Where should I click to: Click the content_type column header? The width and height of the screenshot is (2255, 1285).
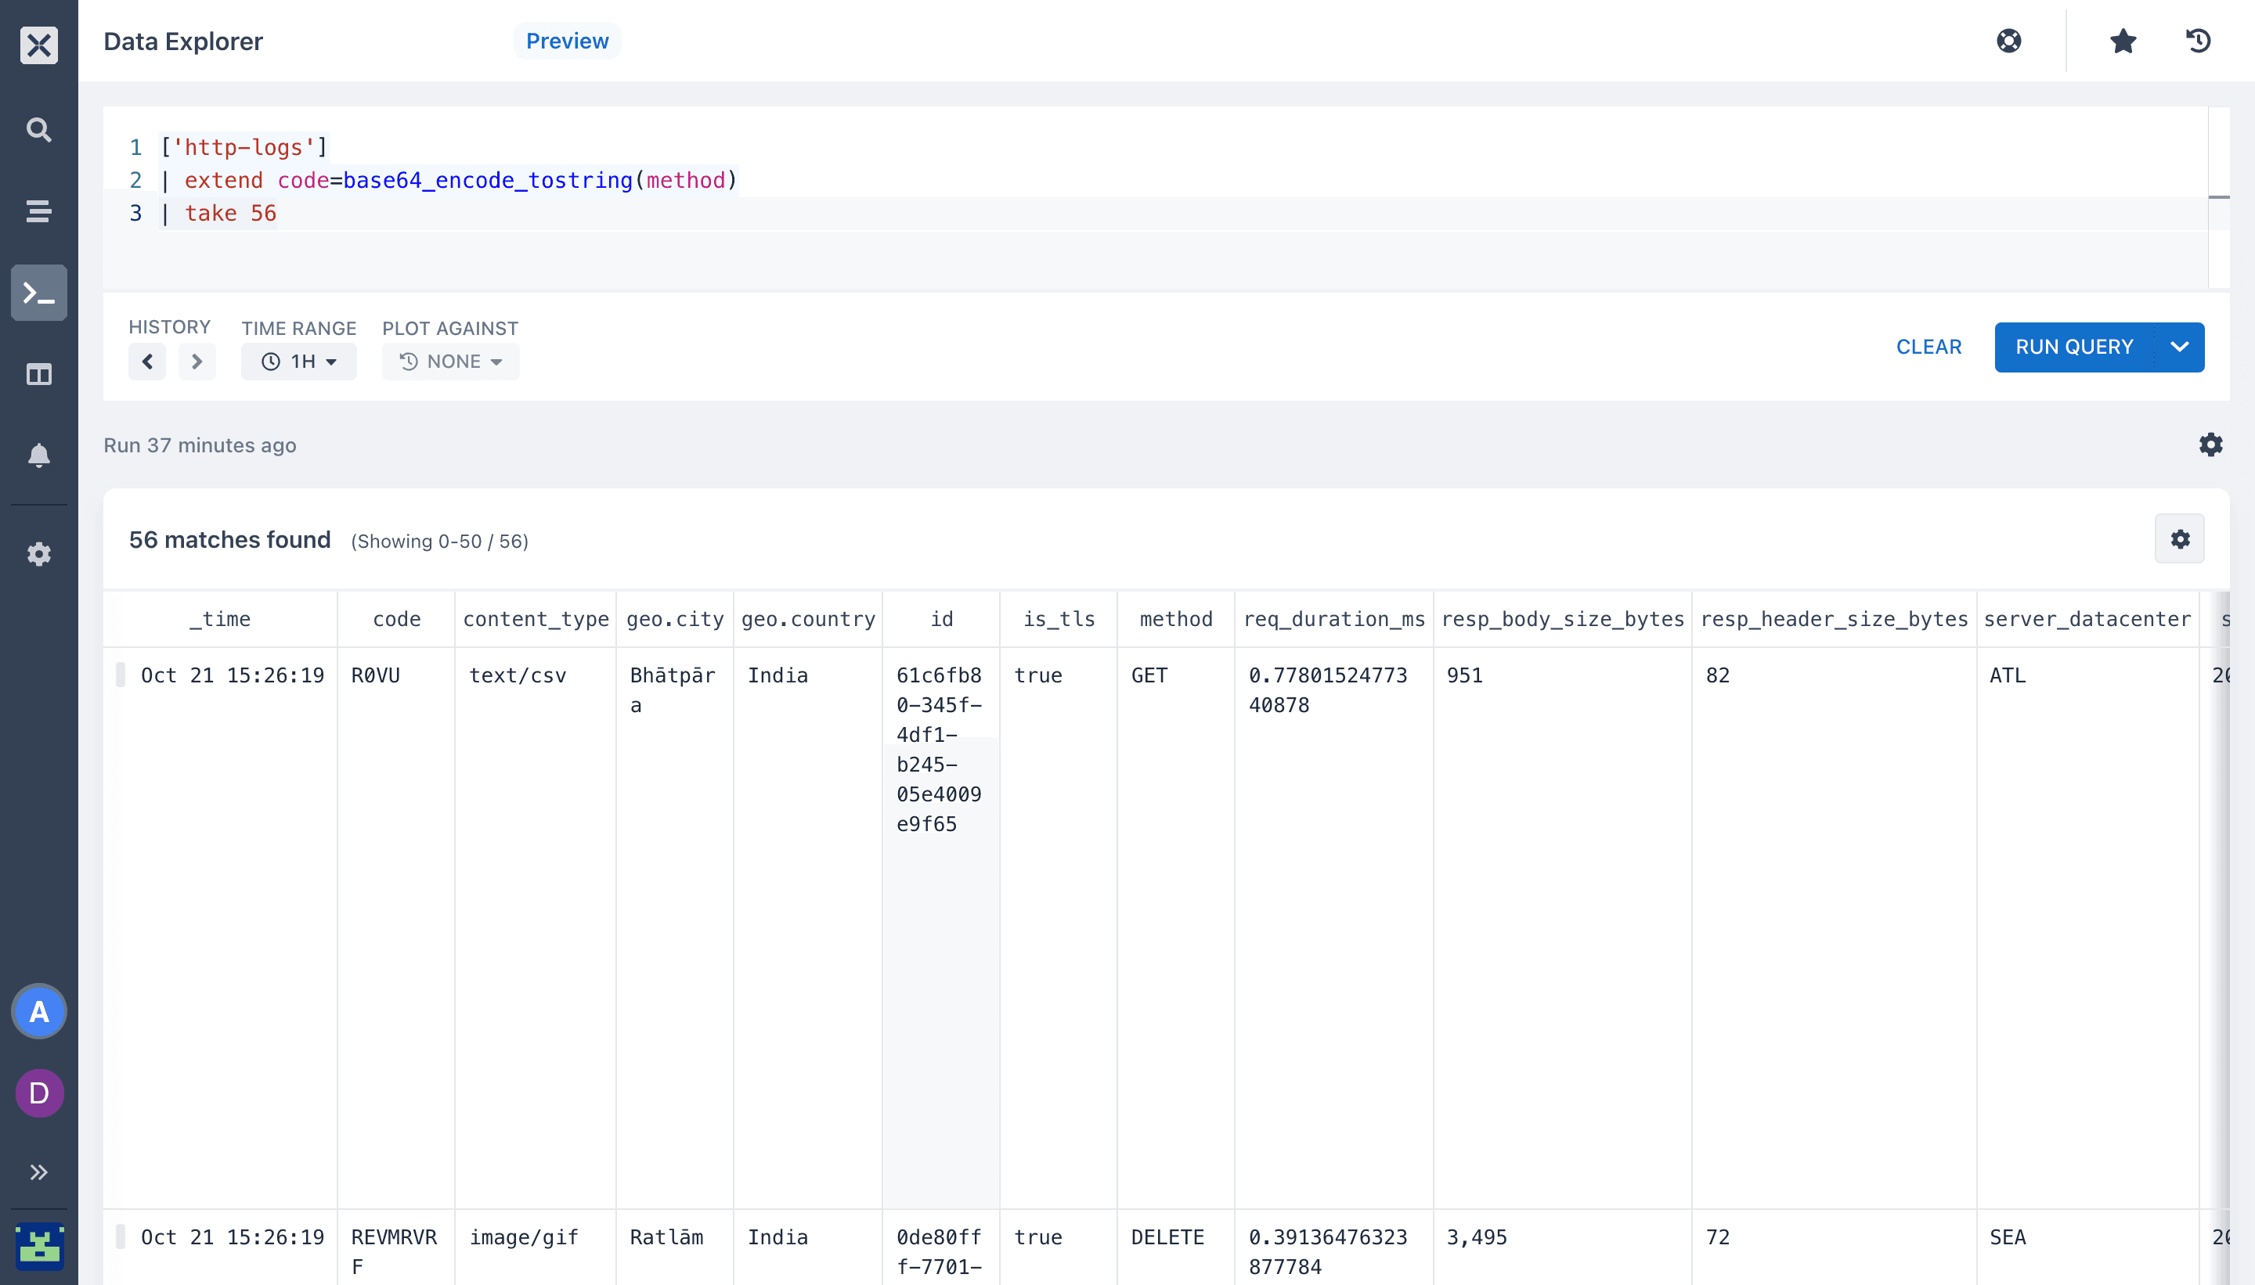coord(536,619)
